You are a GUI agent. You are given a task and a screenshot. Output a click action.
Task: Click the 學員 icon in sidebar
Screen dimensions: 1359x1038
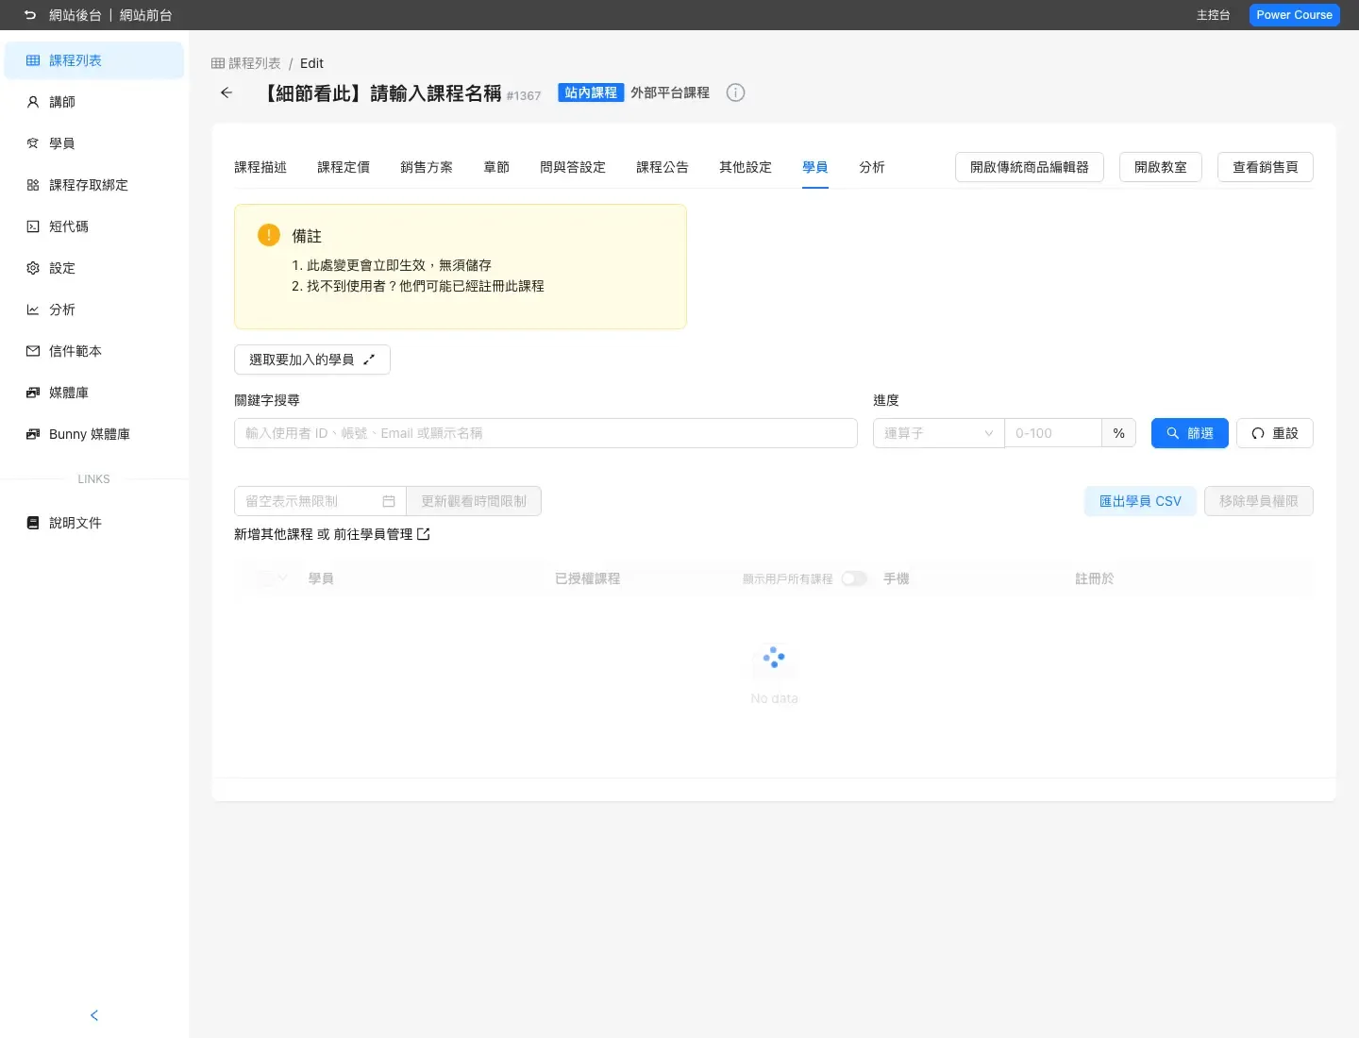(33, 143)
